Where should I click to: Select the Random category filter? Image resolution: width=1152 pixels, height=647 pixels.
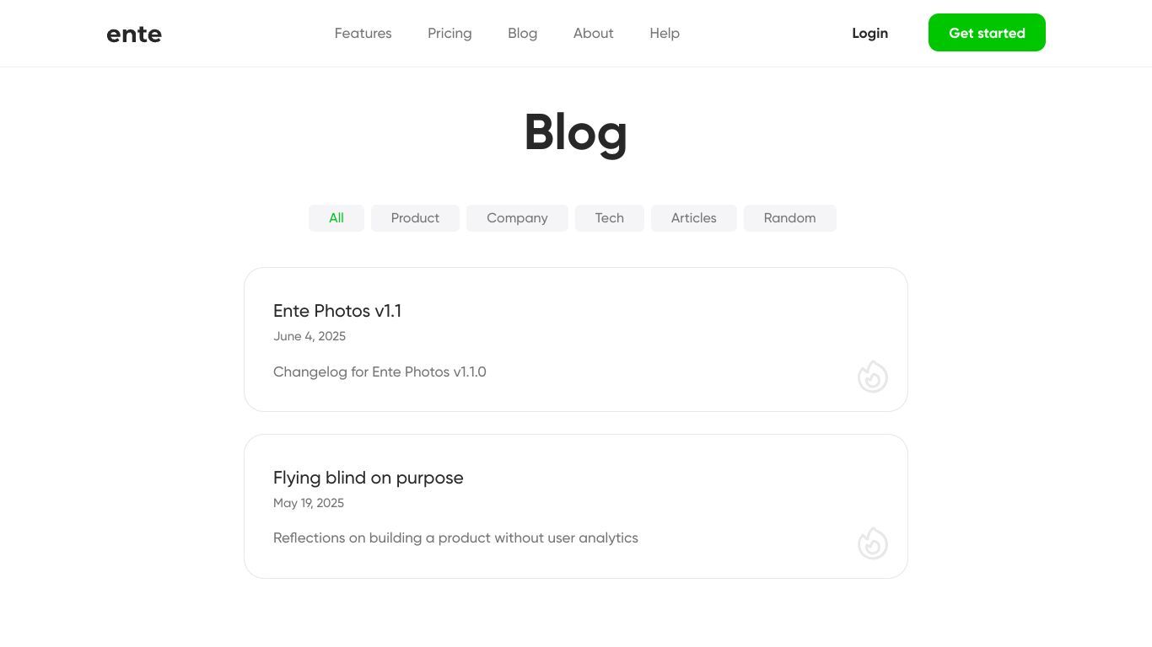click(790, 218)
